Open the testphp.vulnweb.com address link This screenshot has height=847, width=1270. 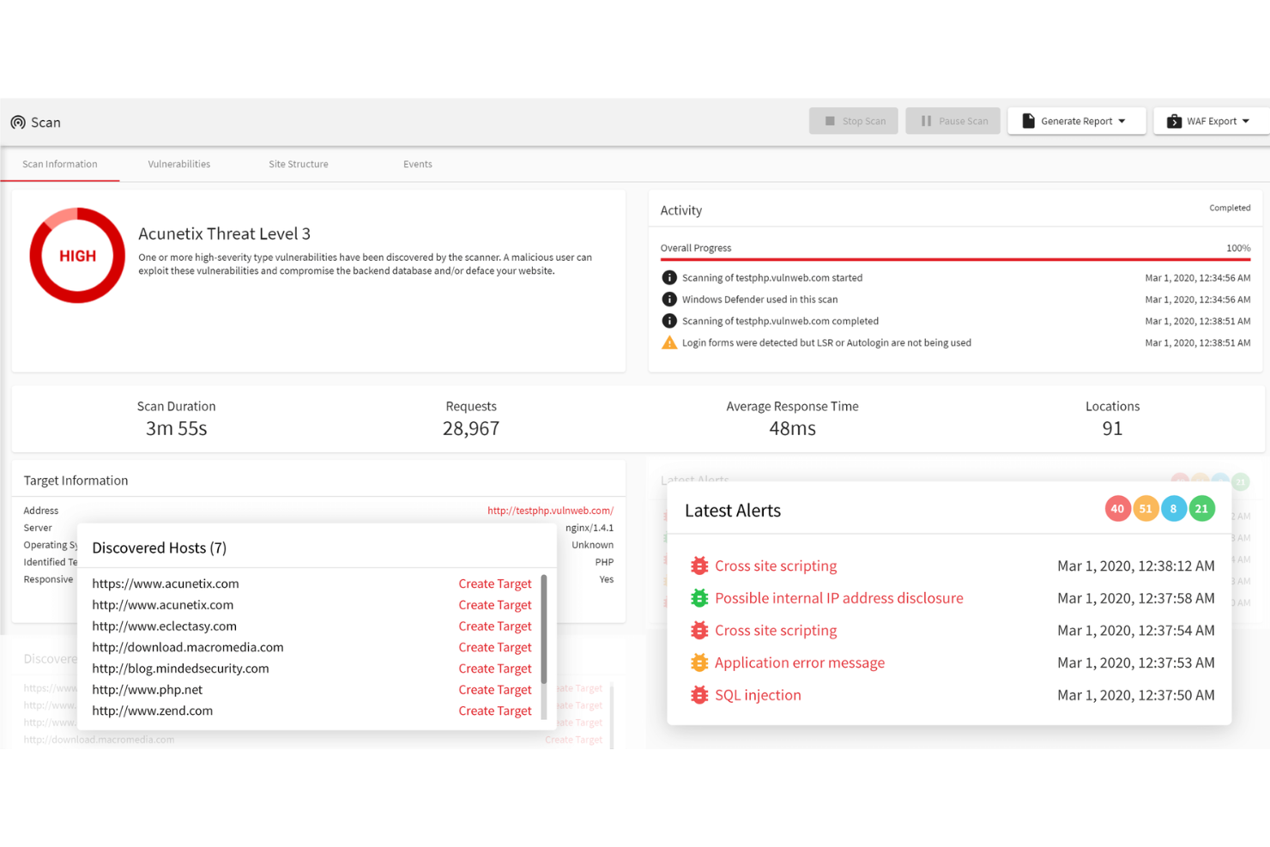click(550, 510)
